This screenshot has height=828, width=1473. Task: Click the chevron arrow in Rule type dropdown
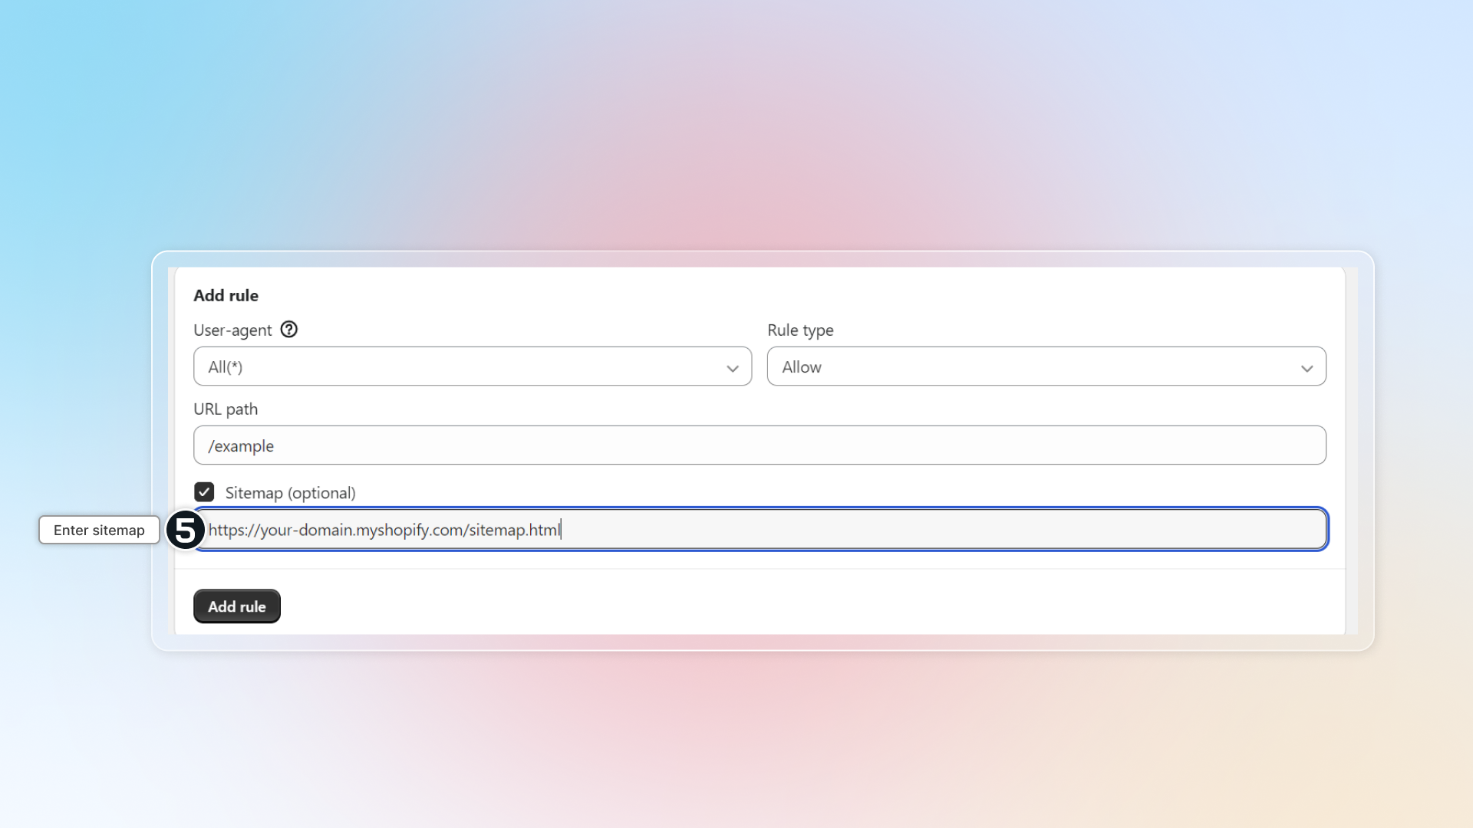click(1307, 368)
